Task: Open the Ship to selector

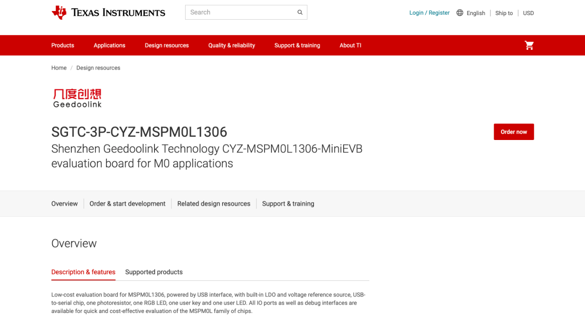Action: 504,13
